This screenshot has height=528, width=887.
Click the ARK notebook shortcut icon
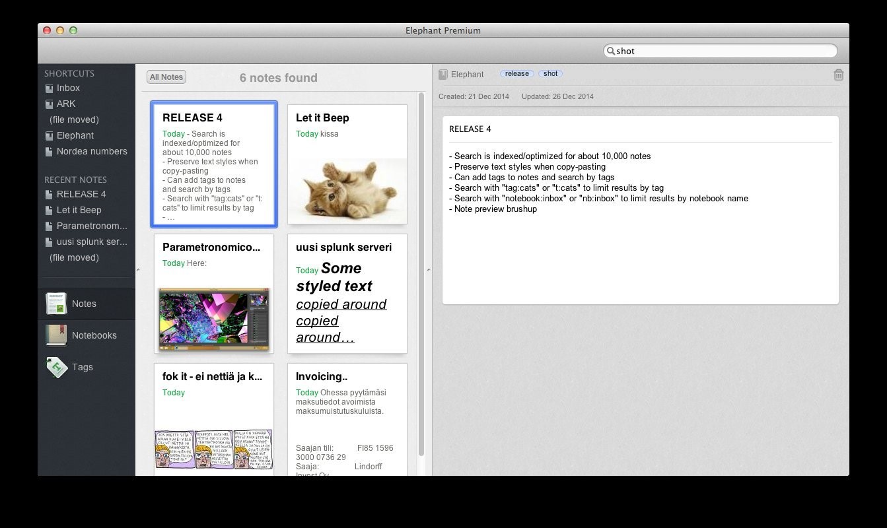tap(49, 104)
